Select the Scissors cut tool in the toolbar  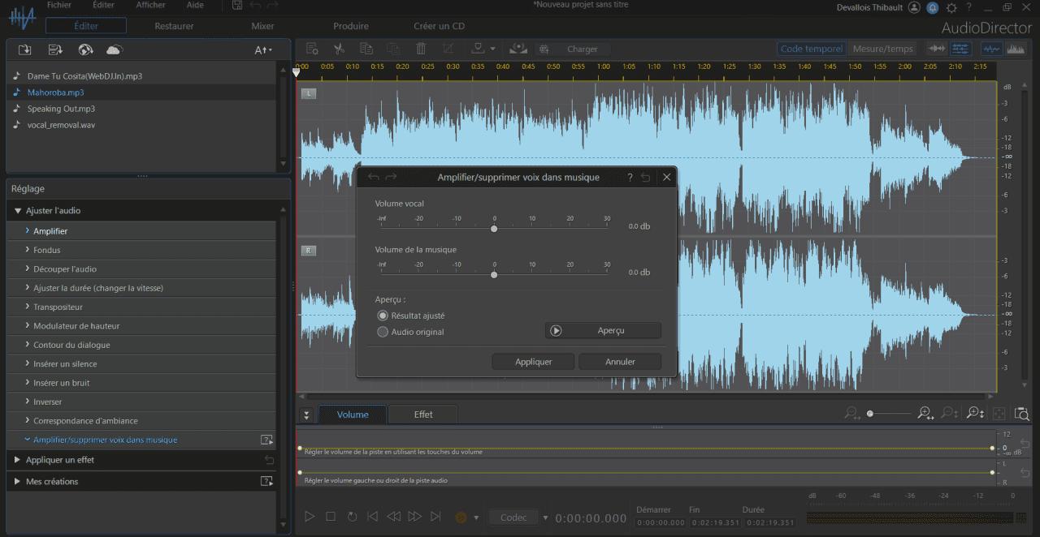click(x=339, y=48)
